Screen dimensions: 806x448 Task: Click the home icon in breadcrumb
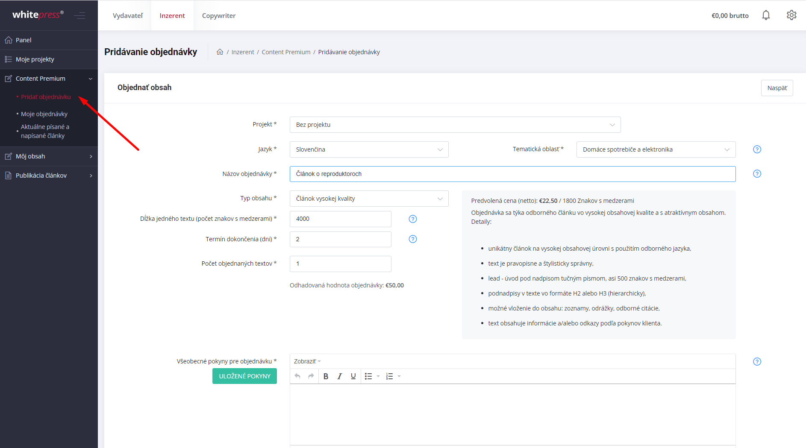(220, 52)
